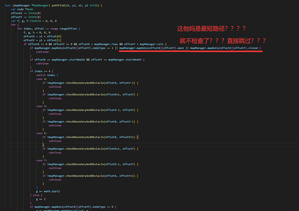Click the 'g += 1' statement
The image size is (299, 211).
pyautogui.click(x=41, y=199)
